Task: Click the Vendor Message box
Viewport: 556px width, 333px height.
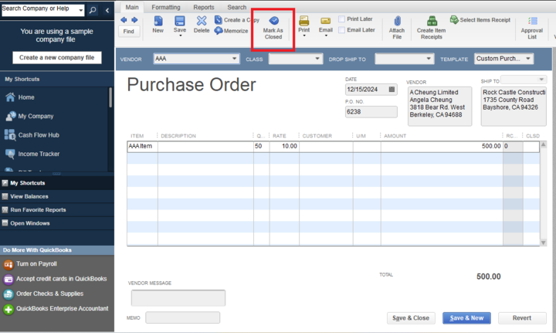Action: [x=178, y=298]
